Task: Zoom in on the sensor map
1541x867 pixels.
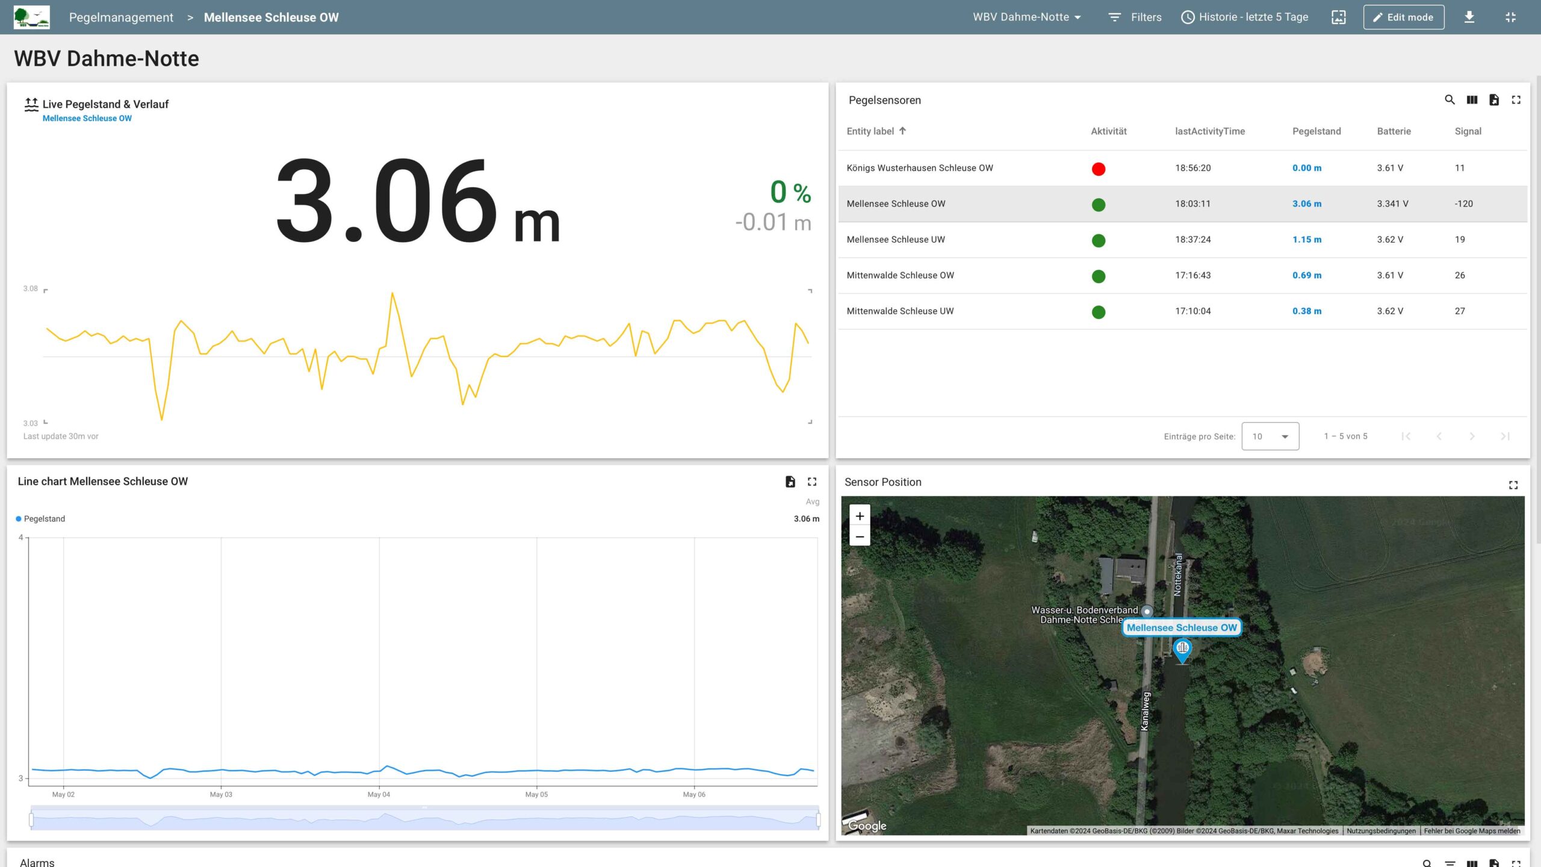Action: point(860,516)
